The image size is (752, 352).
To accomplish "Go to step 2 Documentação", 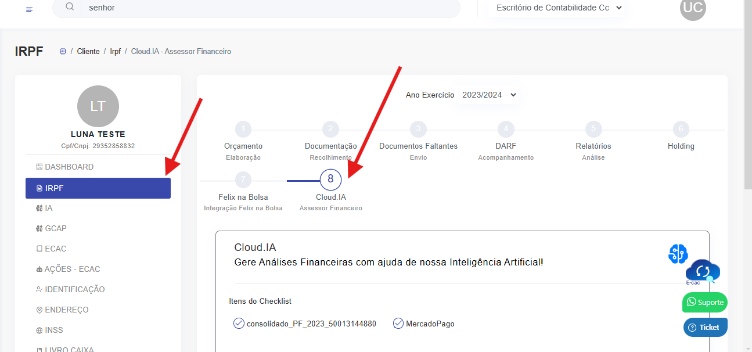I will (330, 129).
